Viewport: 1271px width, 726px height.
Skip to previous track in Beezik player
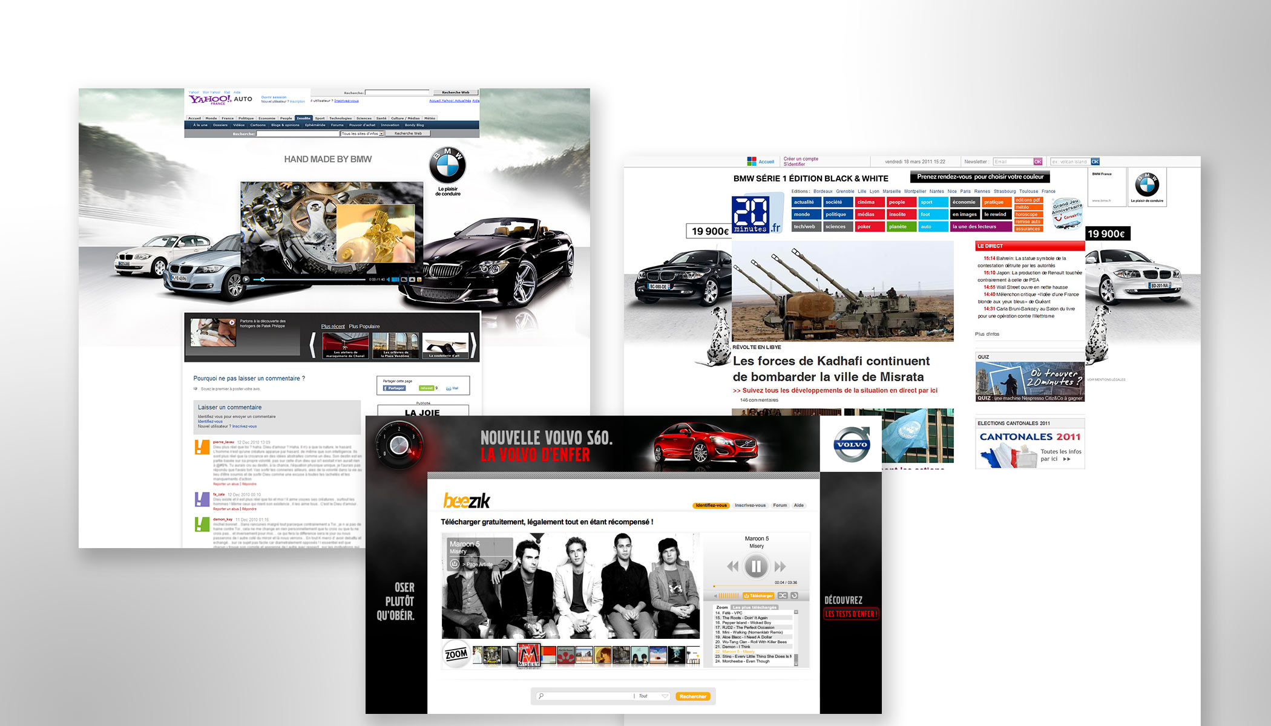pos(733,567)
